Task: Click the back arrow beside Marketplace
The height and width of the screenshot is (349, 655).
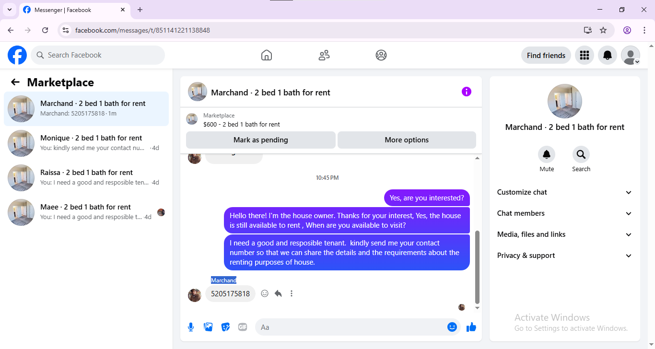Action: (15, 82)
